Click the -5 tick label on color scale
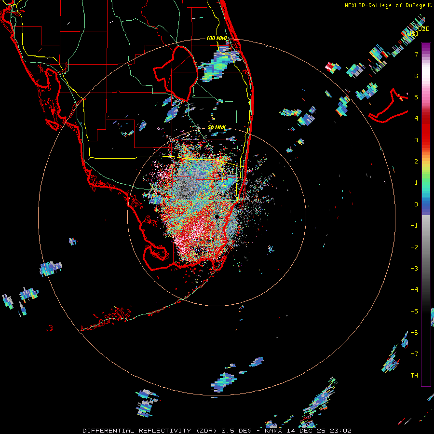Viewport: 434px width, 434px height. 414,312
